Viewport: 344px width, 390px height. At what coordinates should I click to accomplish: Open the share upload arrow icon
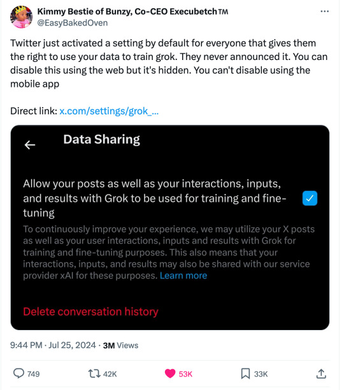(321, 373)
